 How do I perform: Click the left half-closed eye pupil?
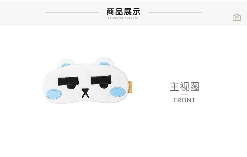pos(71,87)
